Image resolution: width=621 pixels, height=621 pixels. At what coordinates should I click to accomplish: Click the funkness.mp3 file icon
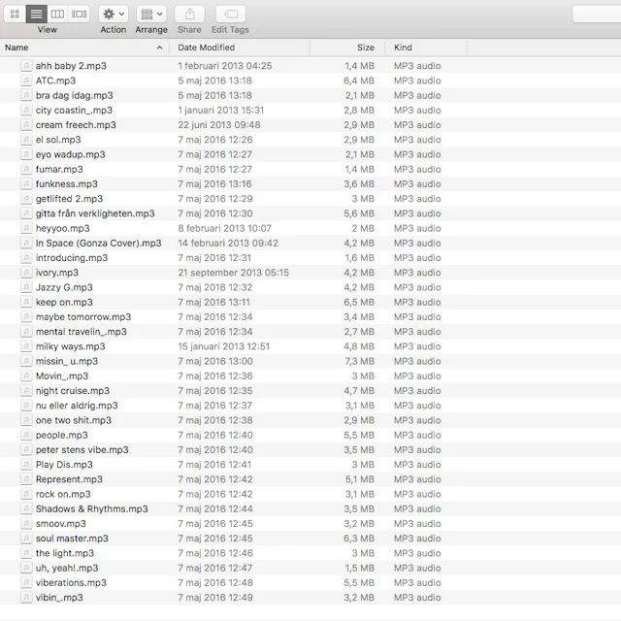[26, 184]
